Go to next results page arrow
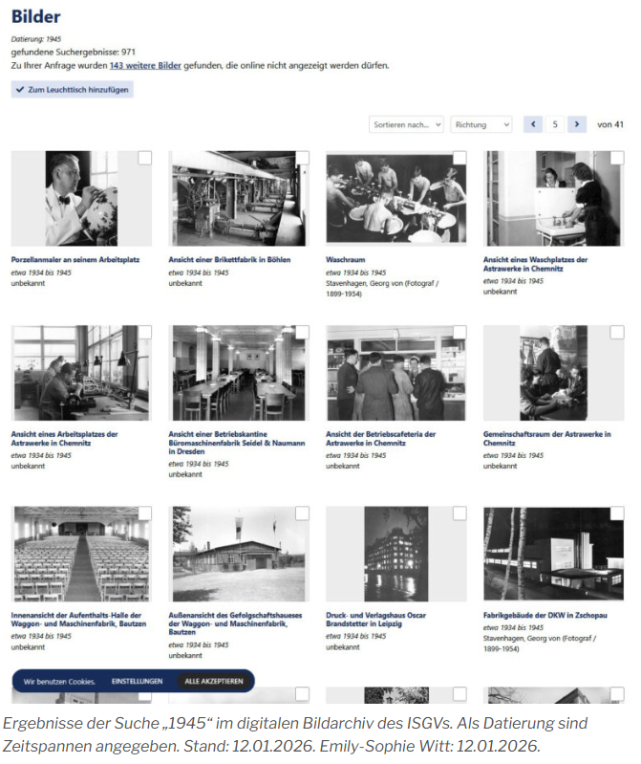The width and height of the screenshot is (641, 764). (x=577, y=124)
